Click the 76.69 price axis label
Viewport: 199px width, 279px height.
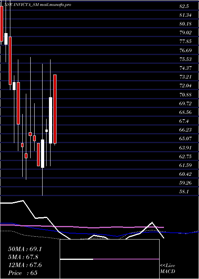(x=185, y=50)
